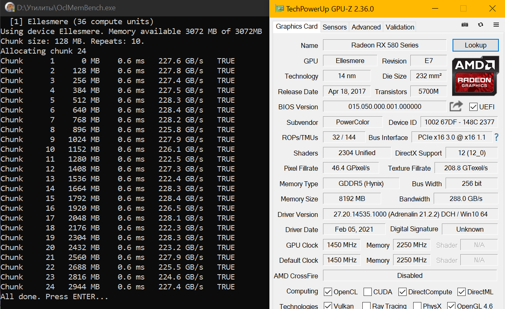Click the Technology field 14 nm
The height and width of the screenshot is (309, 505).
[346, 76]
